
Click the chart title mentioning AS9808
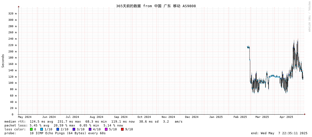pyautogui.click(x=156, y=6)
